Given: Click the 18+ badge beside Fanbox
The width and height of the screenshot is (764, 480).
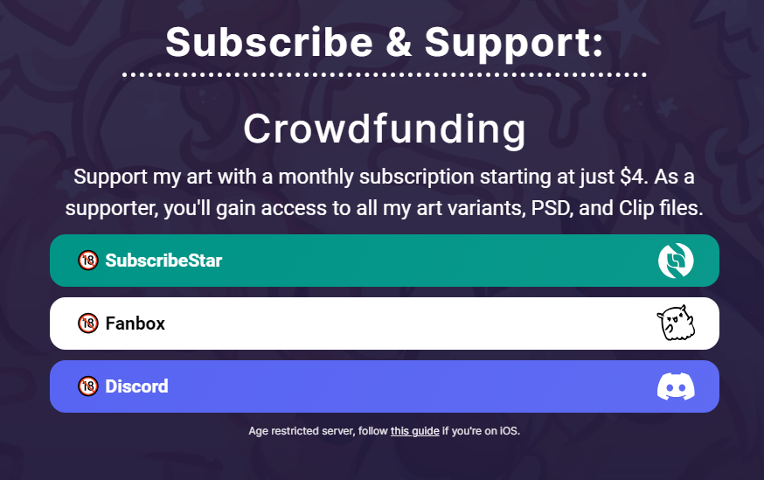Looking at the screenshot, I should pyautogui.click(x=88, y=323).
